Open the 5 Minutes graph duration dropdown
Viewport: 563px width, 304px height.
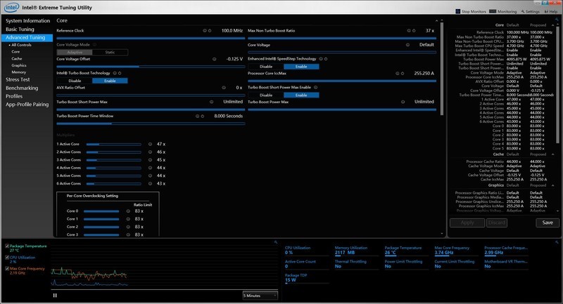(x=260, y=296)
